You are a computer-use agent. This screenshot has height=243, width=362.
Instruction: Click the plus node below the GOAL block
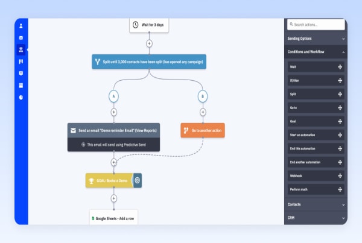pos(114,198)
